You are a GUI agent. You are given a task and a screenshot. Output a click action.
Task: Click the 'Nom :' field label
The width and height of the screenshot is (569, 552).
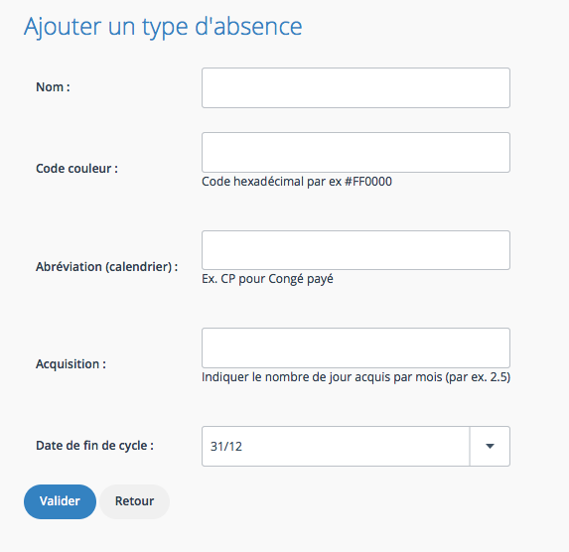53,87
